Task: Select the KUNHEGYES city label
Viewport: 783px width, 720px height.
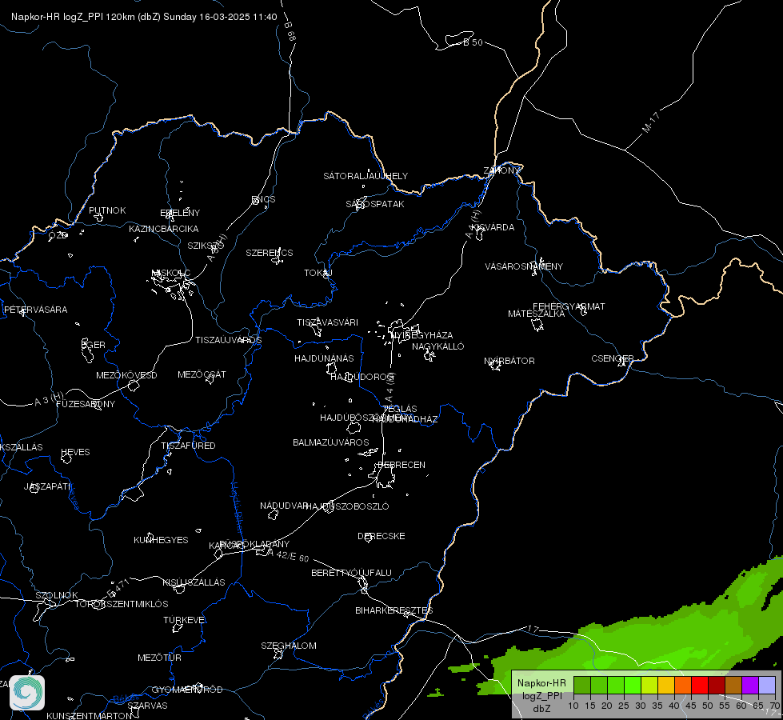Action: pos(161,540)
